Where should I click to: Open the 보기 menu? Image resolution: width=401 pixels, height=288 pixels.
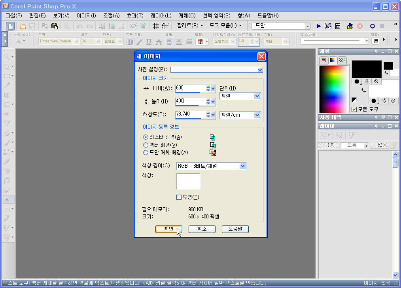point(61,15)
